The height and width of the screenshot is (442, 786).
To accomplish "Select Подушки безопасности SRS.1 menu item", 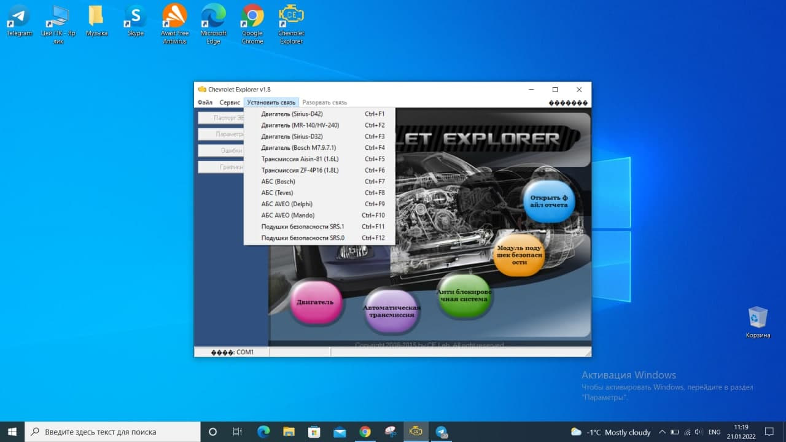I will coord(302,227).
